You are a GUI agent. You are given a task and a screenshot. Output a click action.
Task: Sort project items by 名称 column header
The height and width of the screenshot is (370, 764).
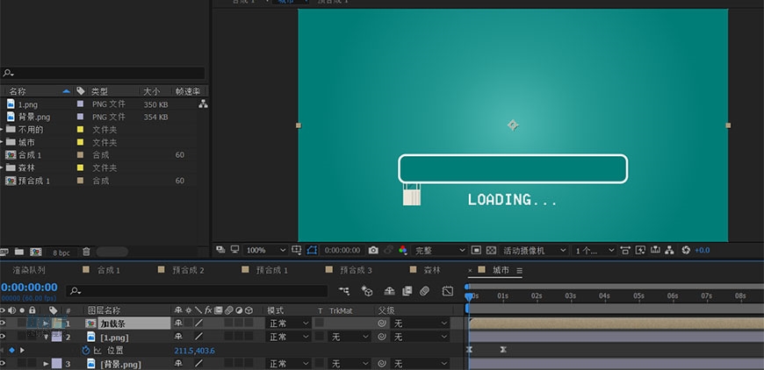click(x=18, y=91)
